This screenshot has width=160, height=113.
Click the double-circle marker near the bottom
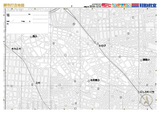pos(60,85)
